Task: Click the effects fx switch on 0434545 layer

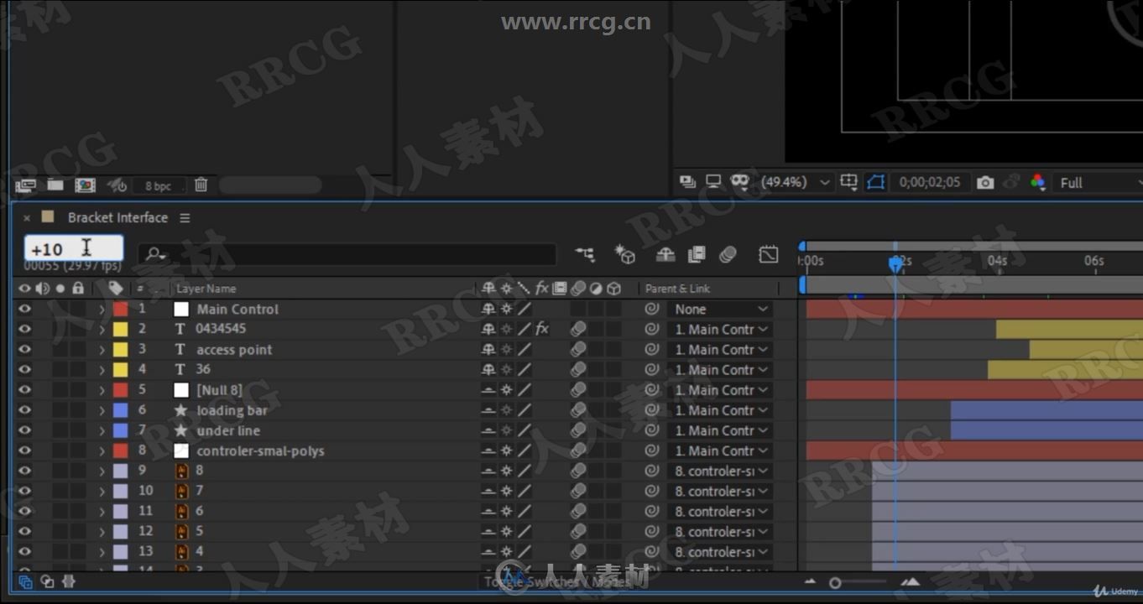Action: point(542,329)
